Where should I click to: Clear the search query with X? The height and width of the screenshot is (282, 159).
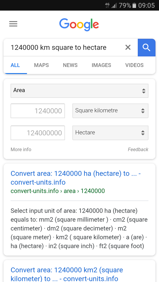pos(128,47)
